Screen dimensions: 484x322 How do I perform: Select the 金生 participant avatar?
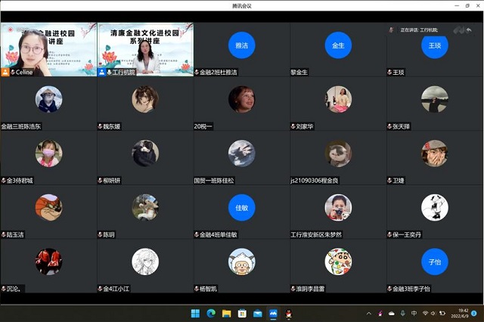pyautogui.click(x=338, y=45)
